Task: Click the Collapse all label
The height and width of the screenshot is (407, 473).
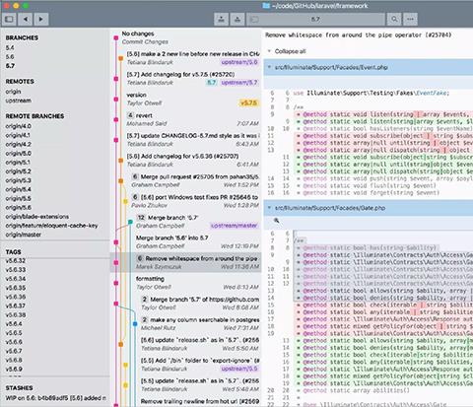Action: click(x=291, y=51)
